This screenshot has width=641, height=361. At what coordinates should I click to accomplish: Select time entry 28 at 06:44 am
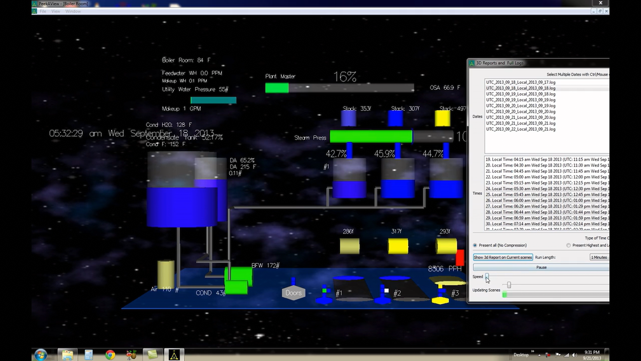547,212
